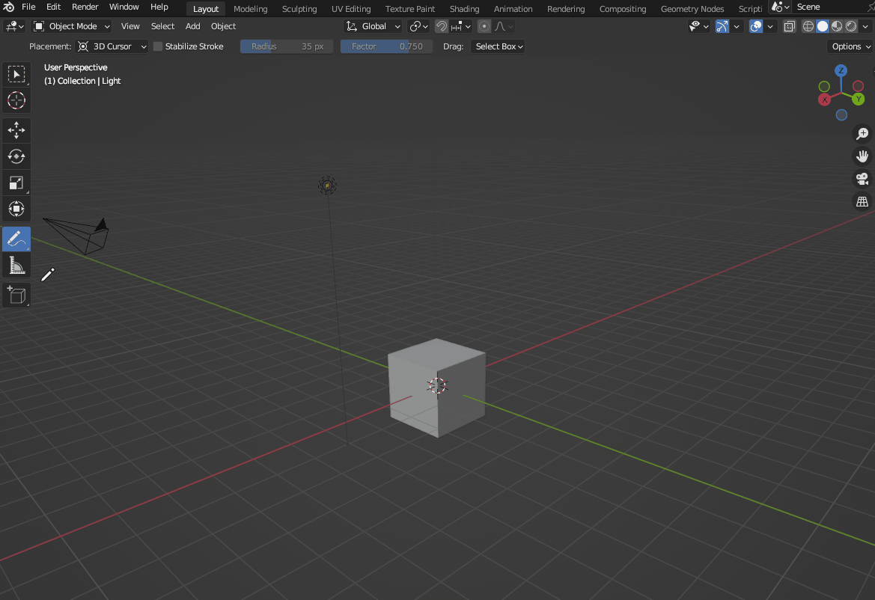
Task: Enable Stabilize Stroke checkbox
Action: click(x=158, y=46)
